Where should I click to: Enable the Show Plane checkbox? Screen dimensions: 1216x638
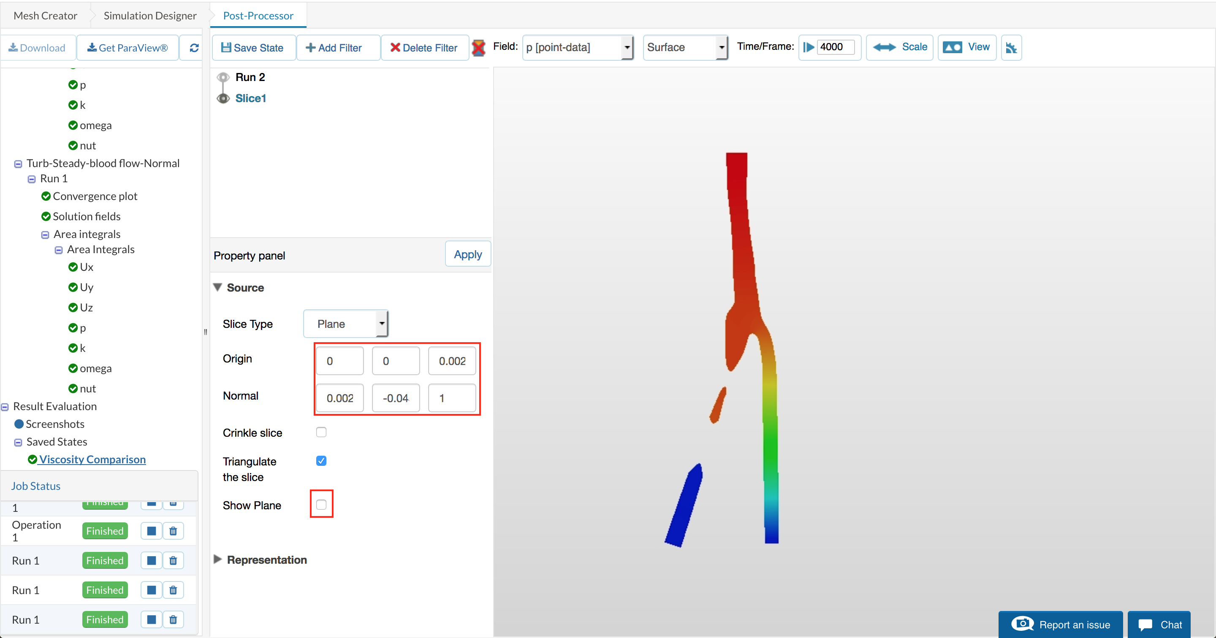(x=321, y=505)
